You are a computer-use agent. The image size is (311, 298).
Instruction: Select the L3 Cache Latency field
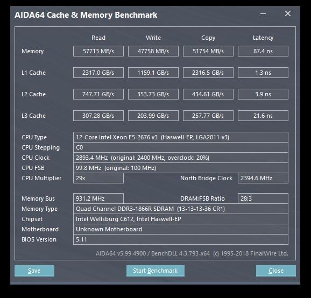pos(263,116)
